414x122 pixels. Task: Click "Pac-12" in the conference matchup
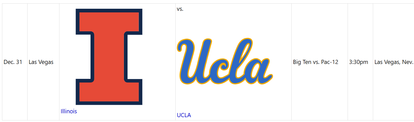point(330,62)
